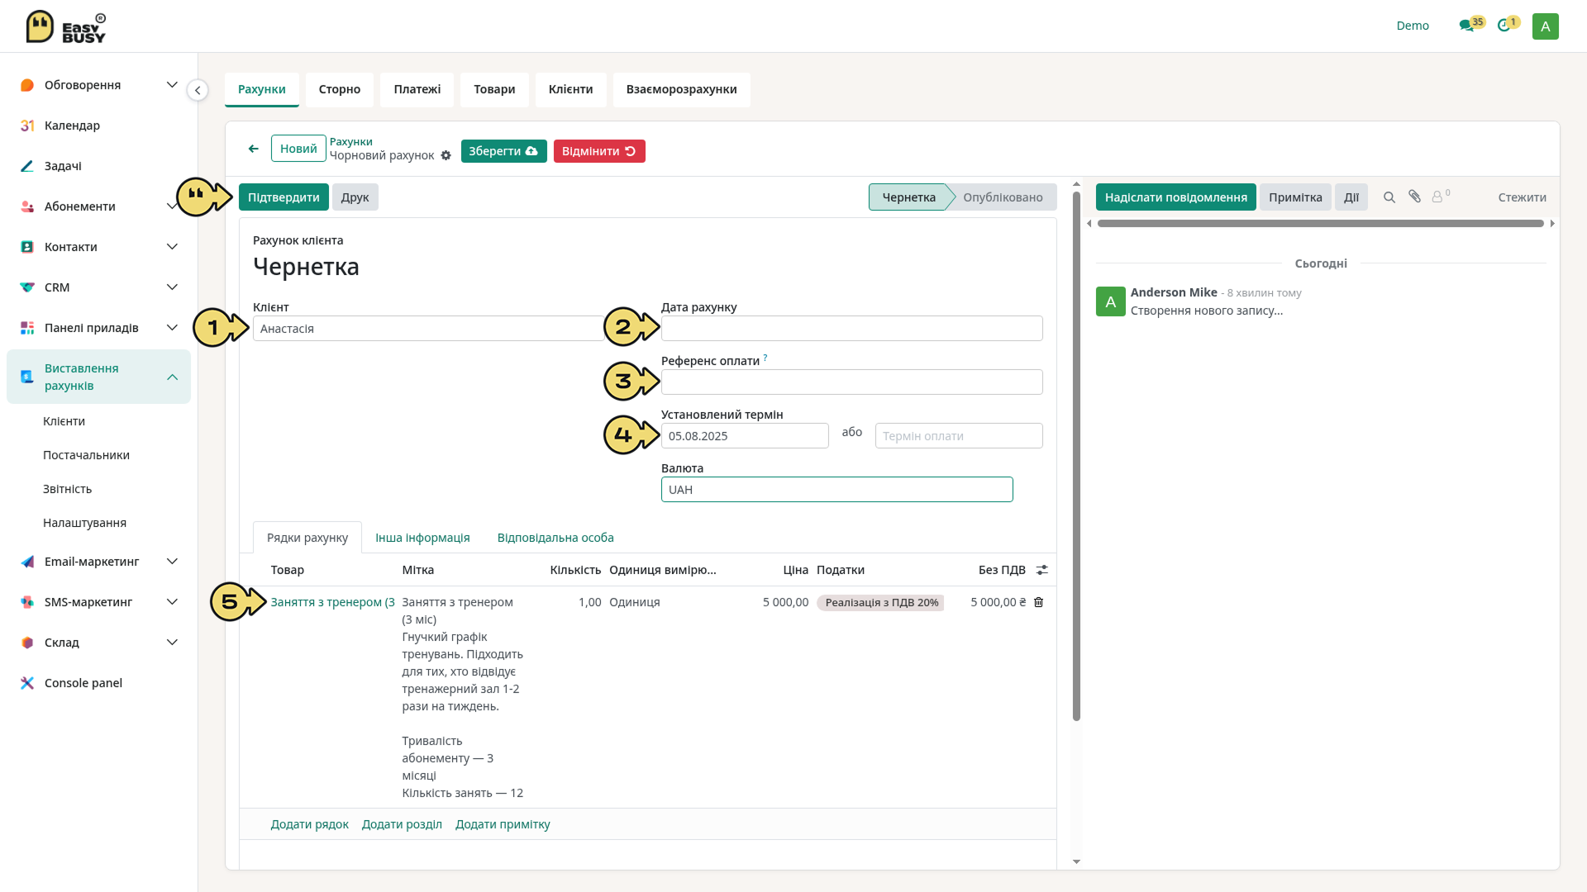
Task: Go back using the left arrow icon
Action: tap(253, 149)
